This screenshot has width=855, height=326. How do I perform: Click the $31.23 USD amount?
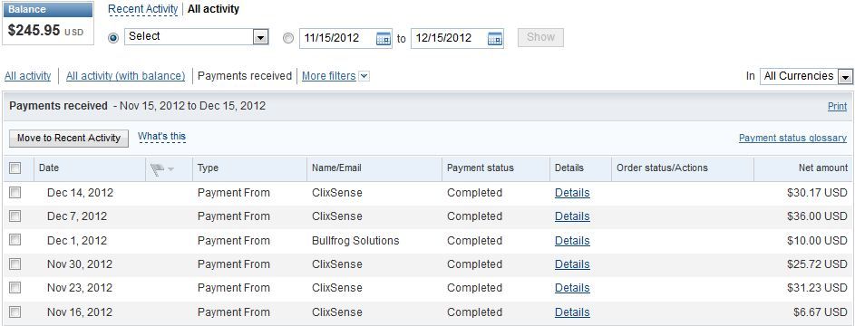coord(817,288)
